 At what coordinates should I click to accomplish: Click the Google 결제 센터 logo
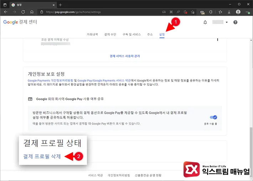tap(20, 22)
